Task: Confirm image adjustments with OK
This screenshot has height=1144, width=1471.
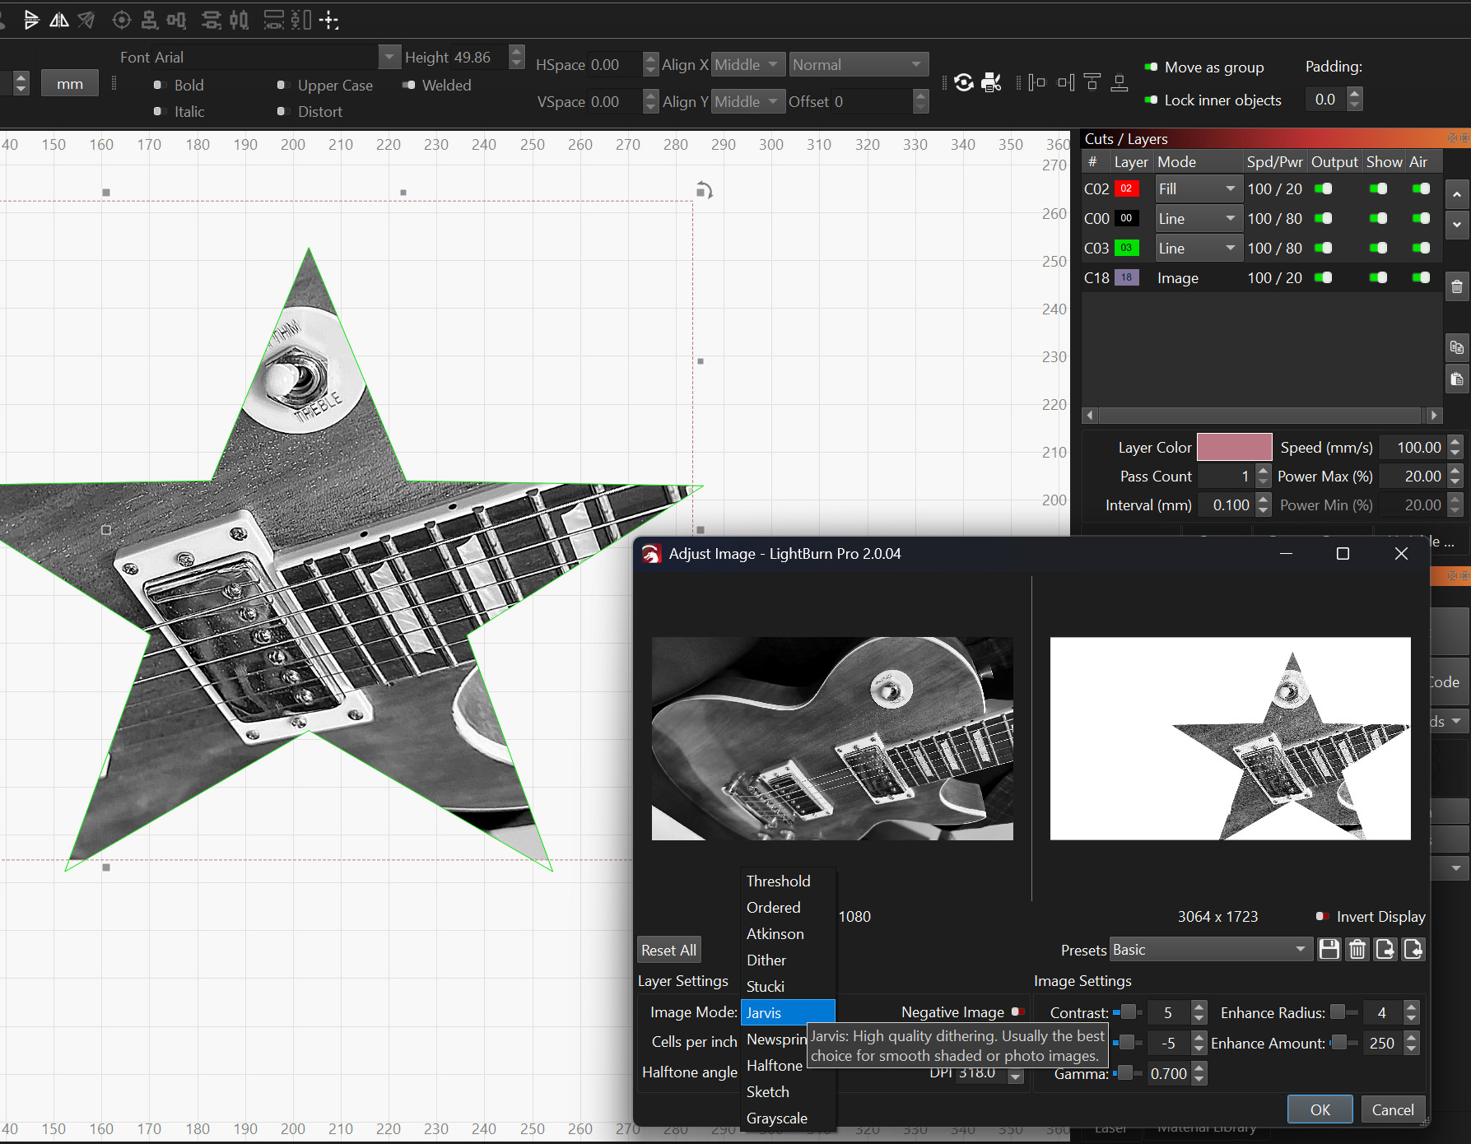Action: [x=1320, y=1109]
